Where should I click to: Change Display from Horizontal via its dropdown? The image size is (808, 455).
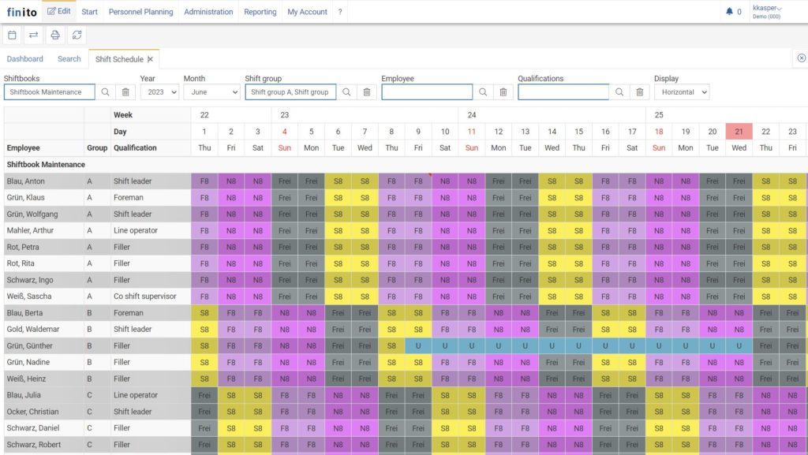coord(683,91)
